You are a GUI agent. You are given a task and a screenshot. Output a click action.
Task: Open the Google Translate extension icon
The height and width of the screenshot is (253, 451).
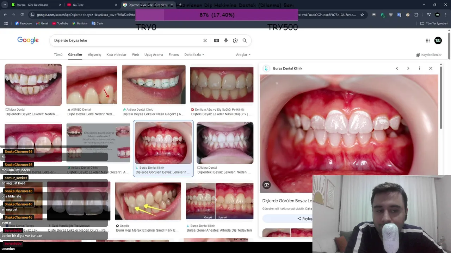[x=399, y=15]
